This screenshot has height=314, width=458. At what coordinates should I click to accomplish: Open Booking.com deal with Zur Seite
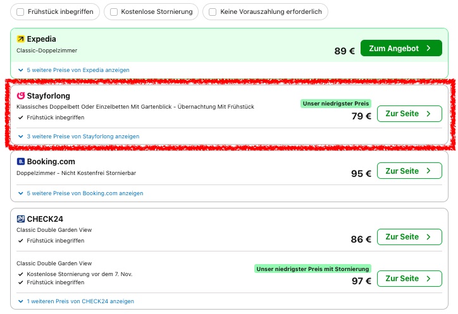[x=409, y=171]
